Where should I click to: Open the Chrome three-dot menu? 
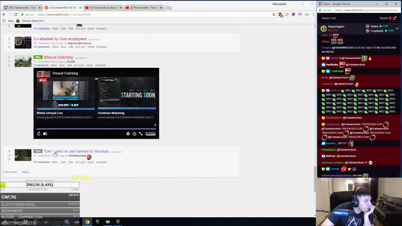[x=313, y=14]
